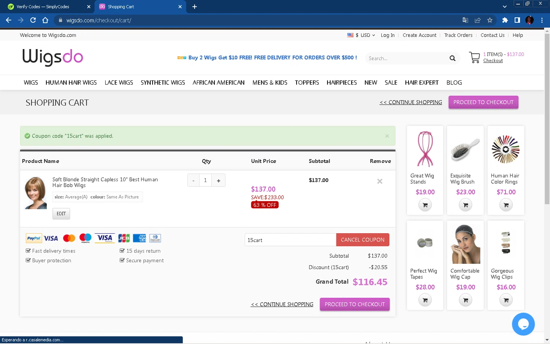Dismiss the coupon applied message
The width and height of the screenshot is (550, 344).
(387, 136)
